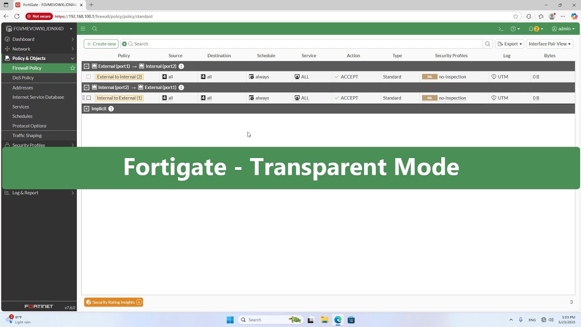
Task: Check the External to Internal (2) policy checkbox
Action: pos(89,77)
